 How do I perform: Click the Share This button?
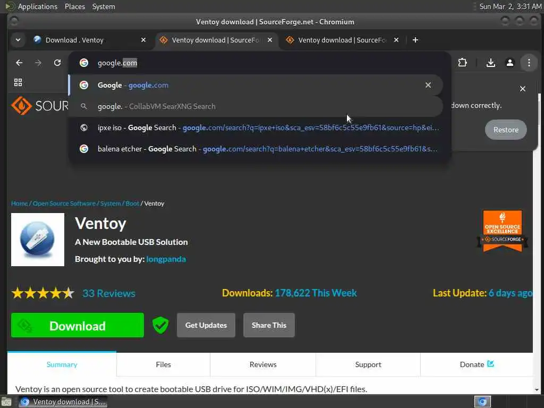coord(269,325)
